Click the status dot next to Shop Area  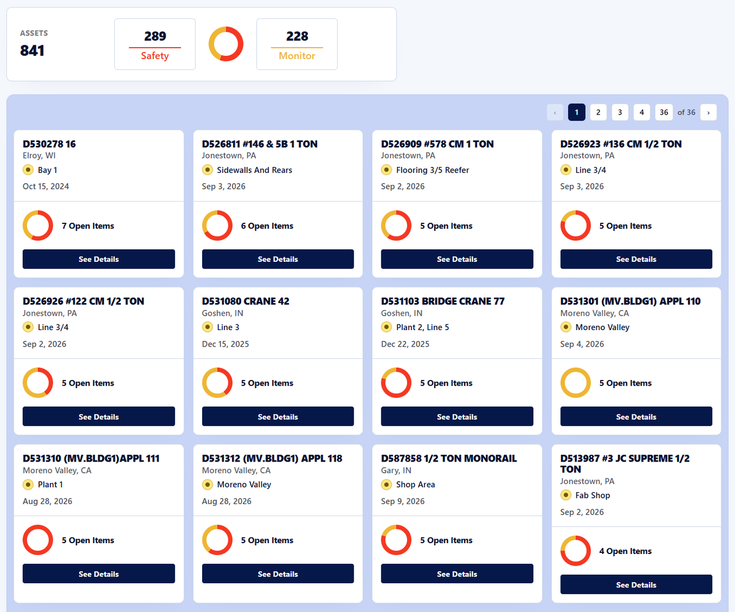tap(386, 485)
